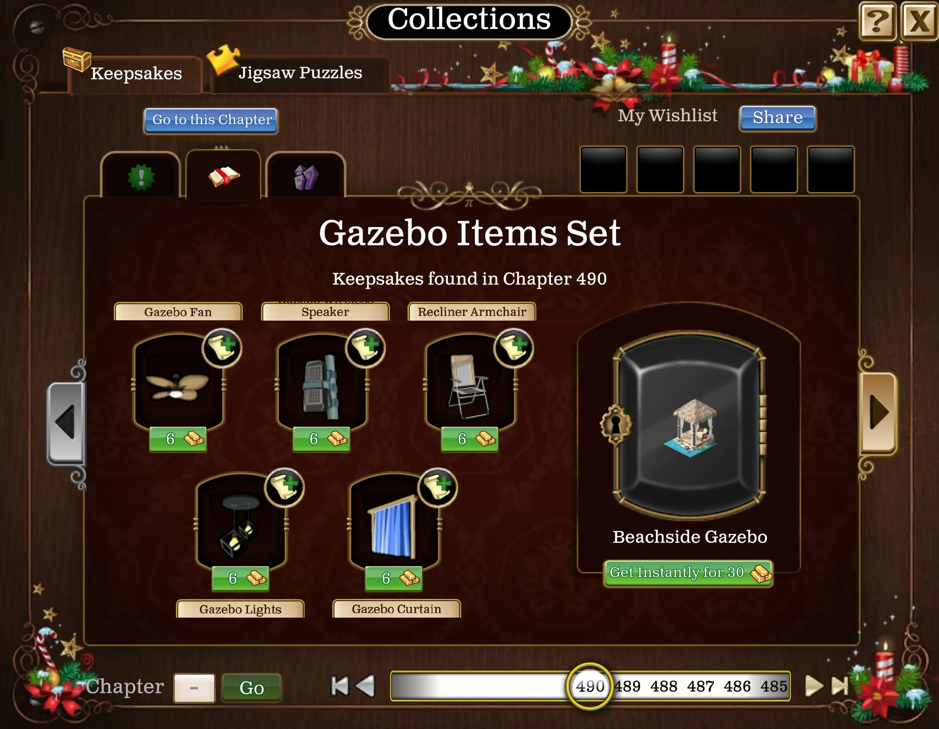Add Gazebo Wireless Speaker to wishlist
The width and height of the screenshot is (939, 729).
365,348
